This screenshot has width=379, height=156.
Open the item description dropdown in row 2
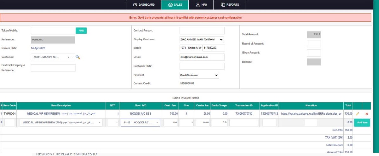pyautogui.click(x=61, y=123)
